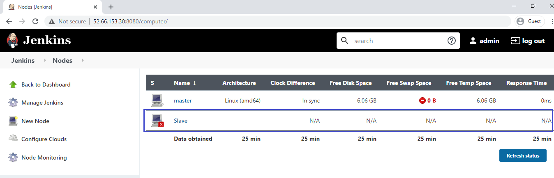This screenshot has height=178, width=554.
Task: Click the Not secure warning icon
Action: click(52, 21)
